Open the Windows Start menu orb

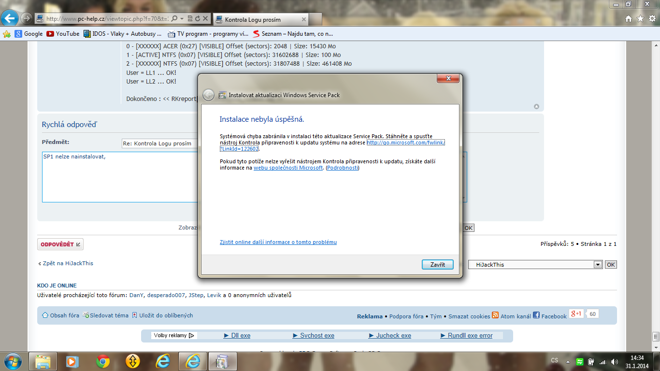(x=13, y=361)
